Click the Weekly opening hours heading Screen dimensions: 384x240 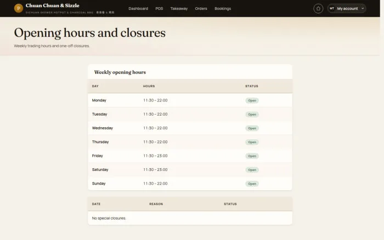point(120,72)
